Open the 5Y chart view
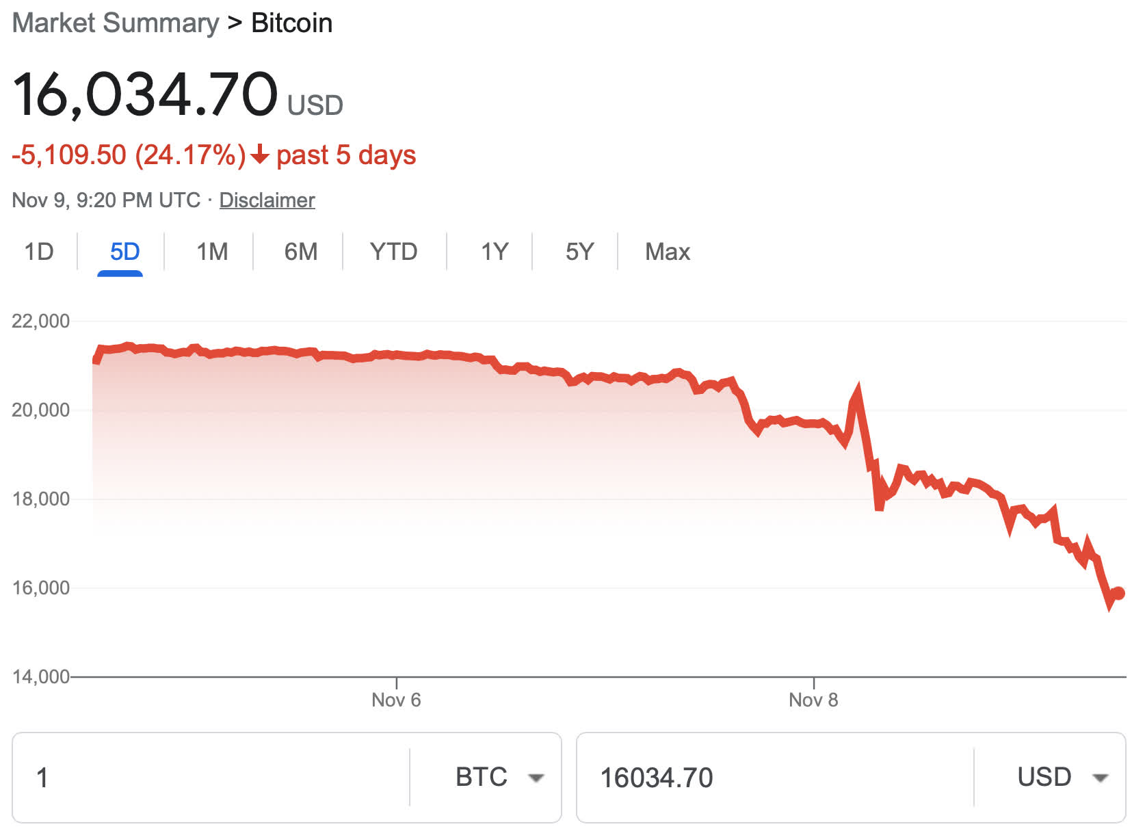 point(579,252)
